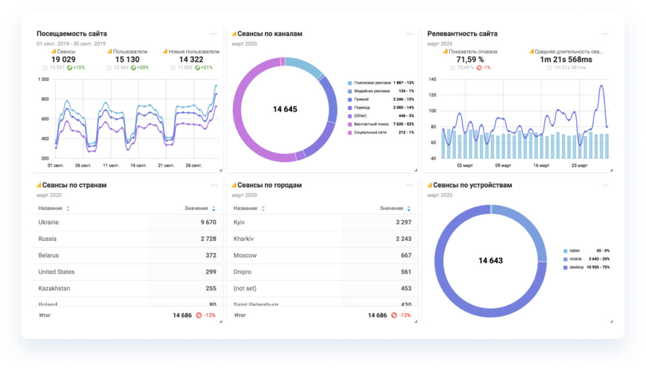The image size is (646, 371).
Task: Open the options menu of Релевантность сайта widget
Action: tap(605, 34)
